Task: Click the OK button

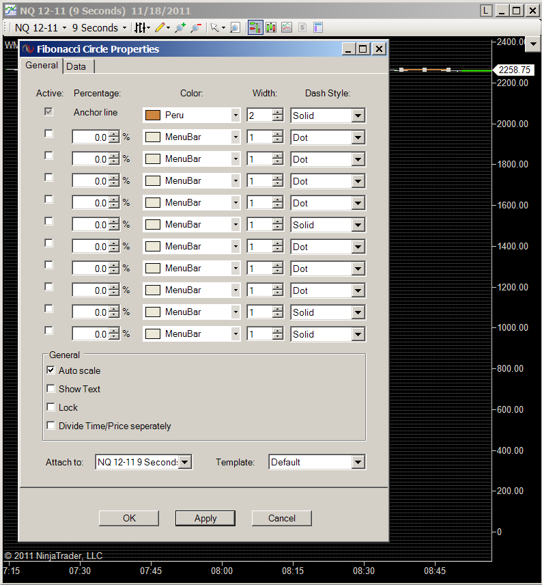Action: pos(129,518)
